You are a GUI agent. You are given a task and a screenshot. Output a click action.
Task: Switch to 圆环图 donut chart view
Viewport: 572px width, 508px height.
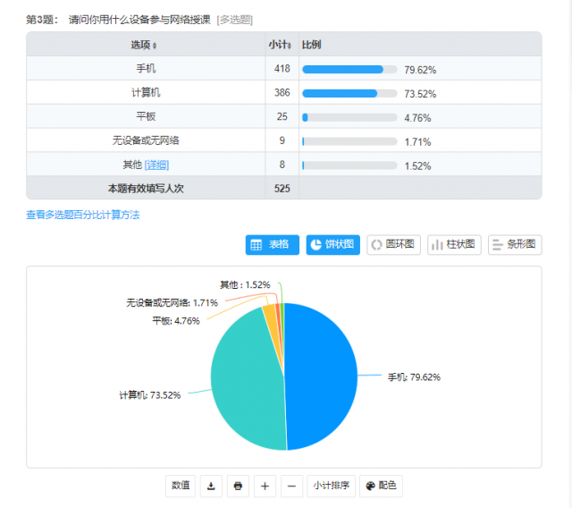click(x=393, y=245)
